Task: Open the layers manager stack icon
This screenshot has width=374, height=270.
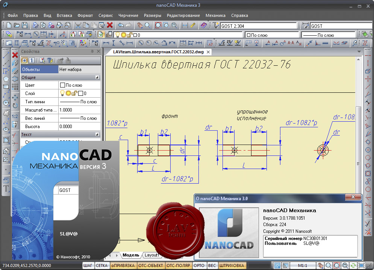Action: (x=109, y=35)
